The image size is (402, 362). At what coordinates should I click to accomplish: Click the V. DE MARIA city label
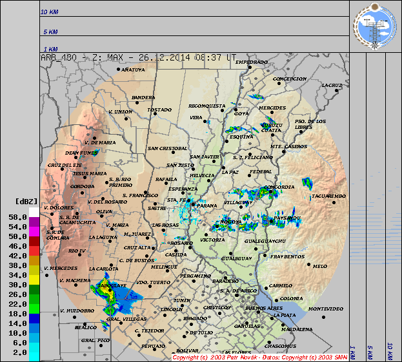(x=100, y=143)
